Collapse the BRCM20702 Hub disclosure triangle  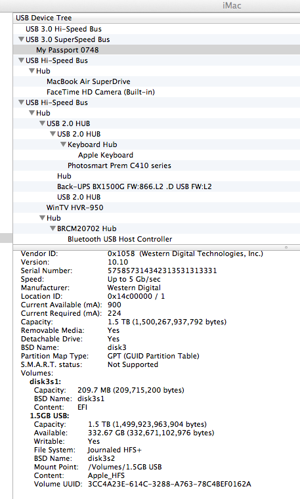53,228
